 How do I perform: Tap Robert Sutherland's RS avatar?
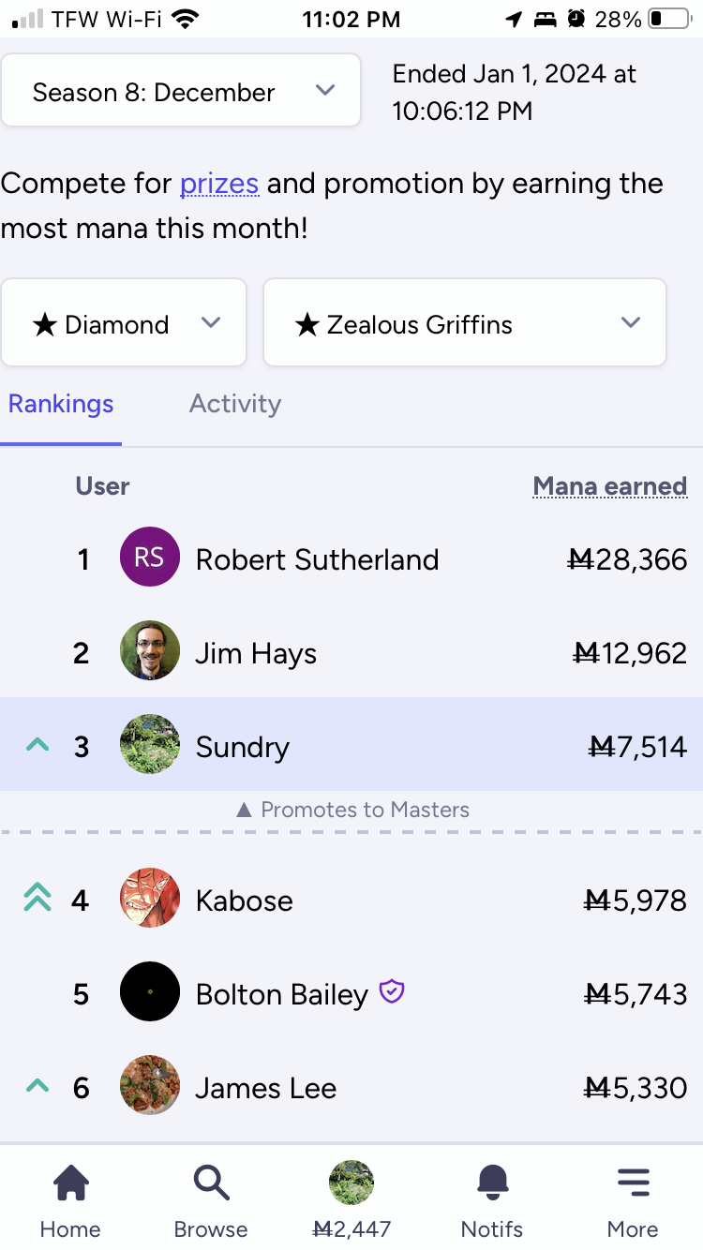(150, 558)
